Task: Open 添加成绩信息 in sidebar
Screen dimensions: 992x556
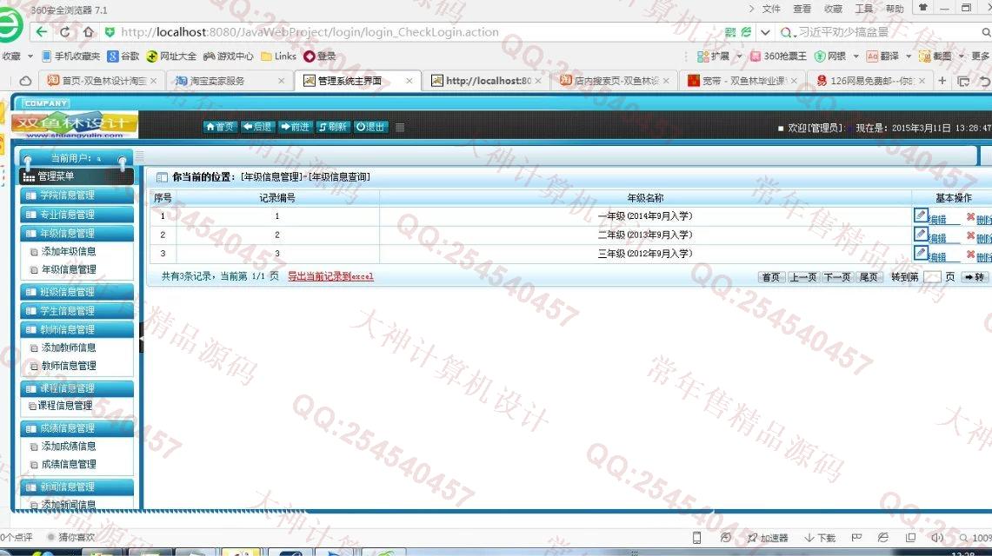Action: (69, 446)
